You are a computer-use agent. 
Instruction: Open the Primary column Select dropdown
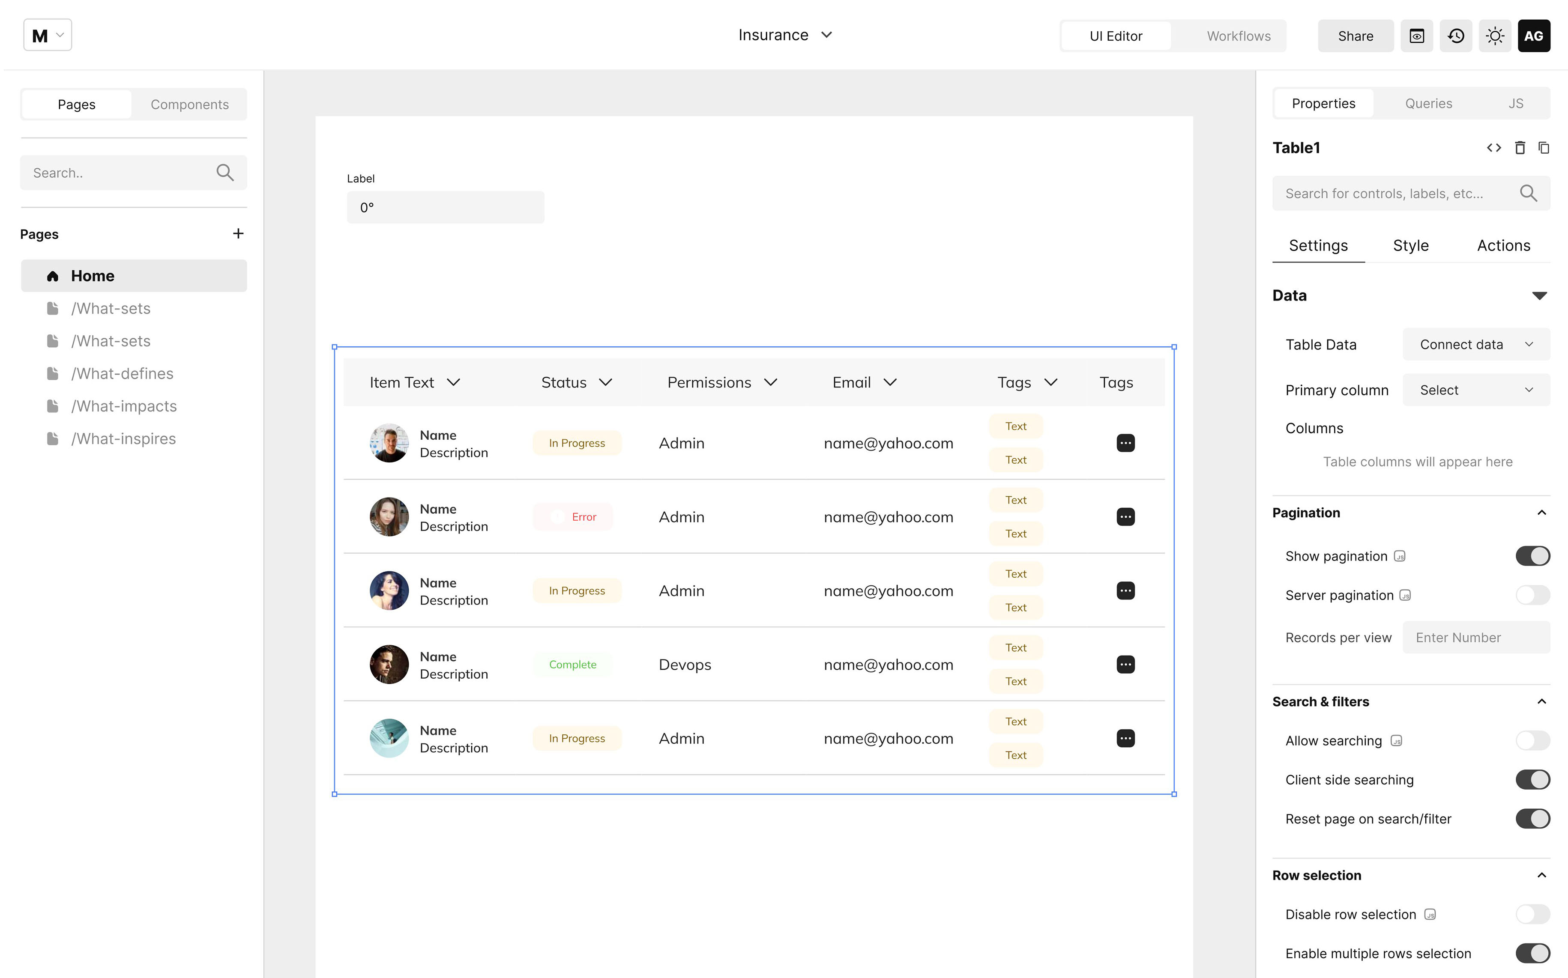pyautogui.click(x=1475, y=389)
